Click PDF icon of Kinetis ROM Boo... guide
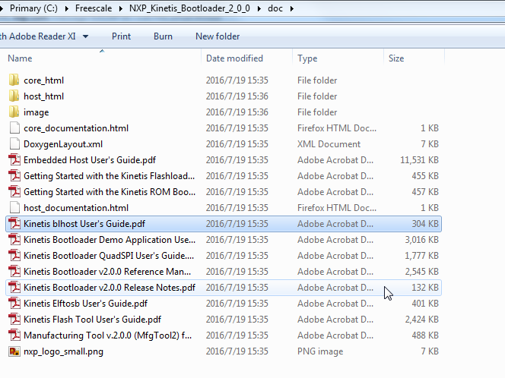505x378 pixels. pyautogui.click(x=14, y=192)
